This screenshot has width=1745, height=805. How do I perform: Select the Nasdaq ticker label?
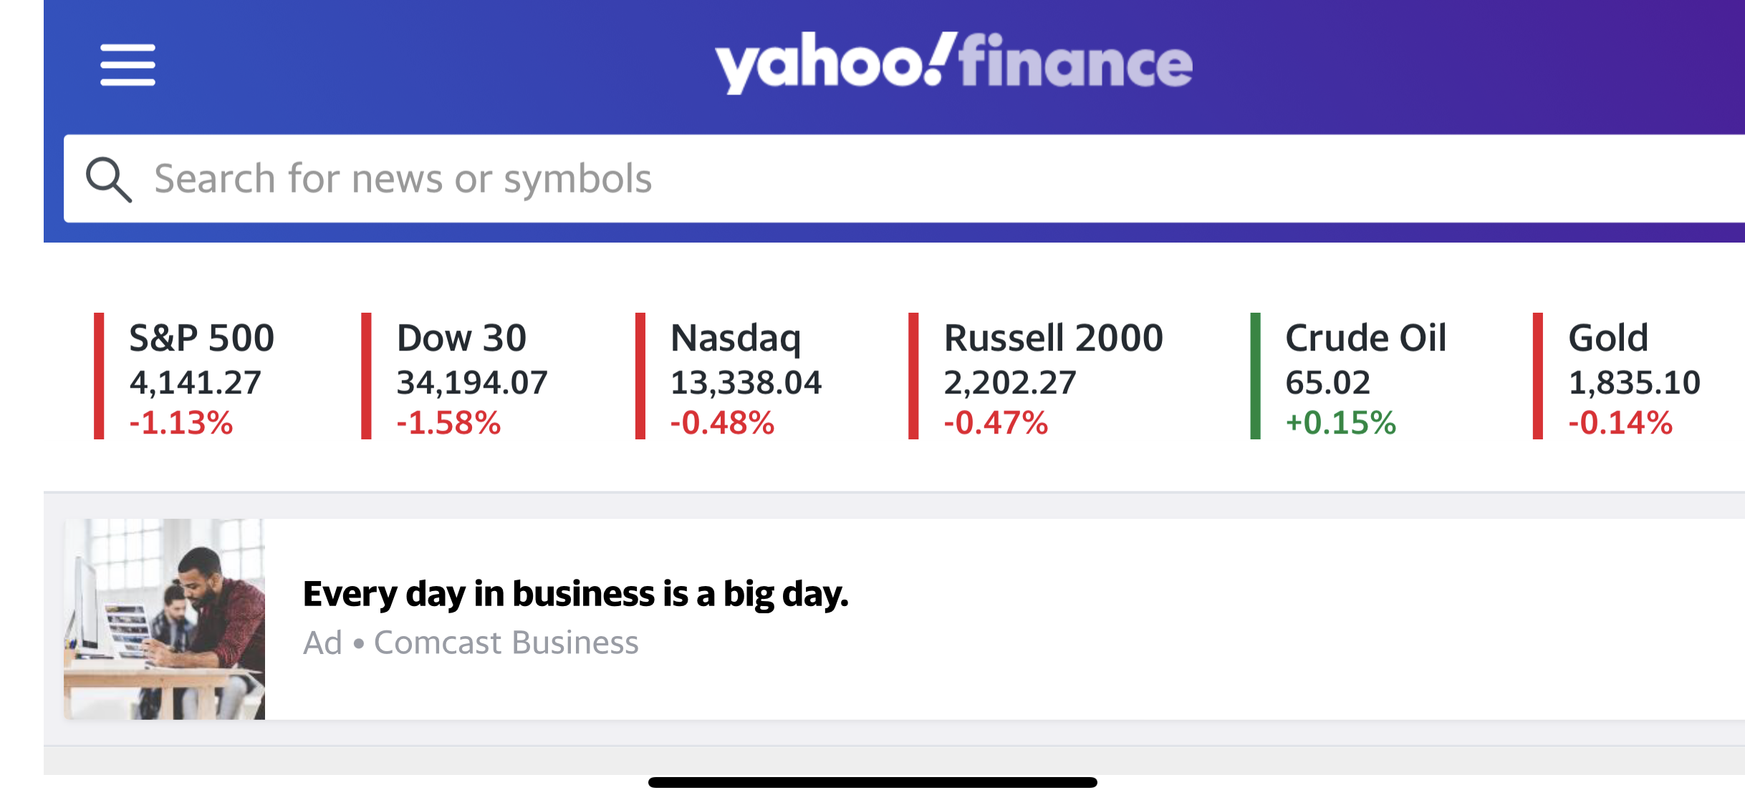(x=736, y=338)
